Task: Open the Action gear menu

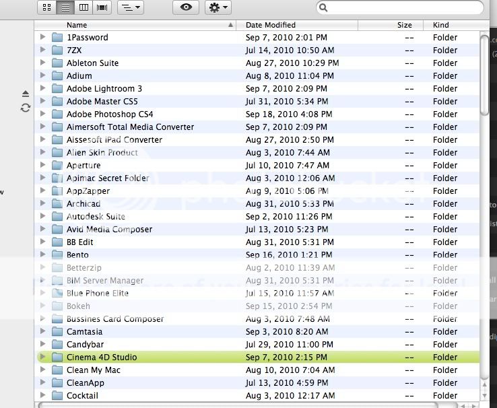Action: pyautogui.click(x=218, y=7)
